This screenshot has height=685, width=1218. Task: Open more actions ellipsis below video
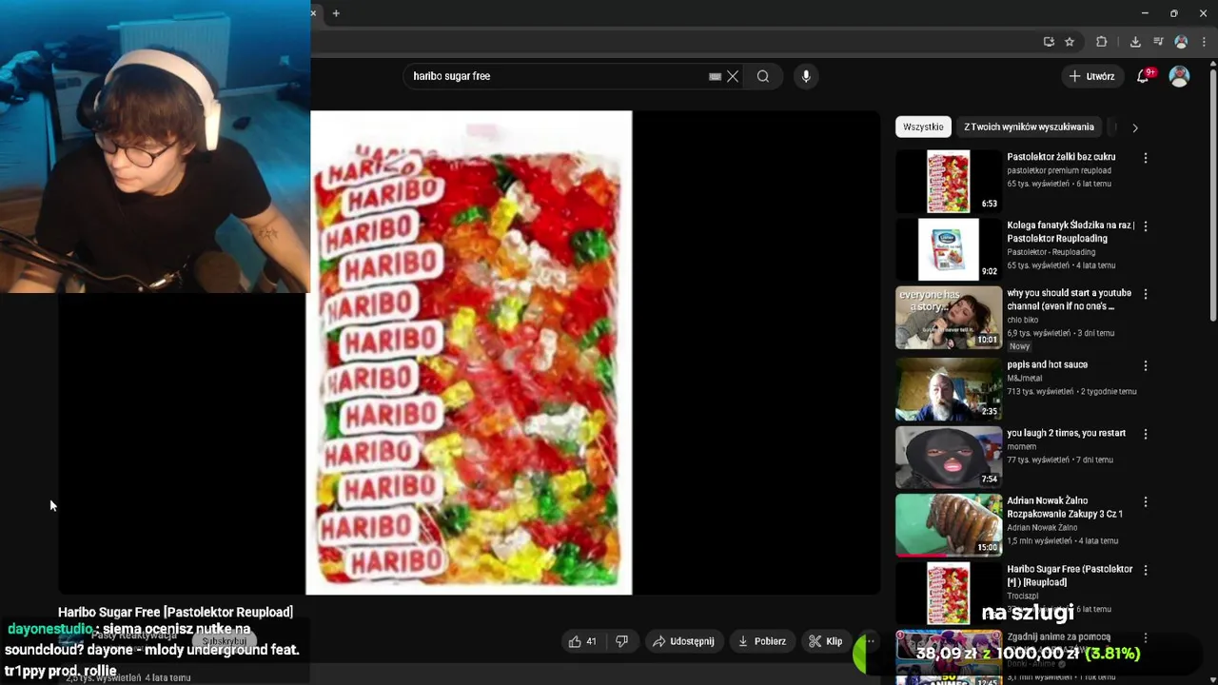[x=869, y=641]
